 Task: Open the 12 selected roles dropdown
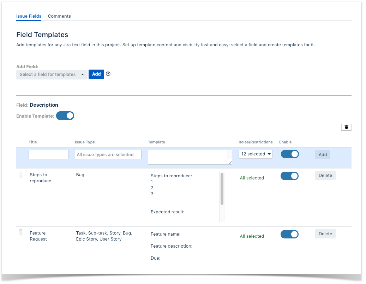coord(256,154)
